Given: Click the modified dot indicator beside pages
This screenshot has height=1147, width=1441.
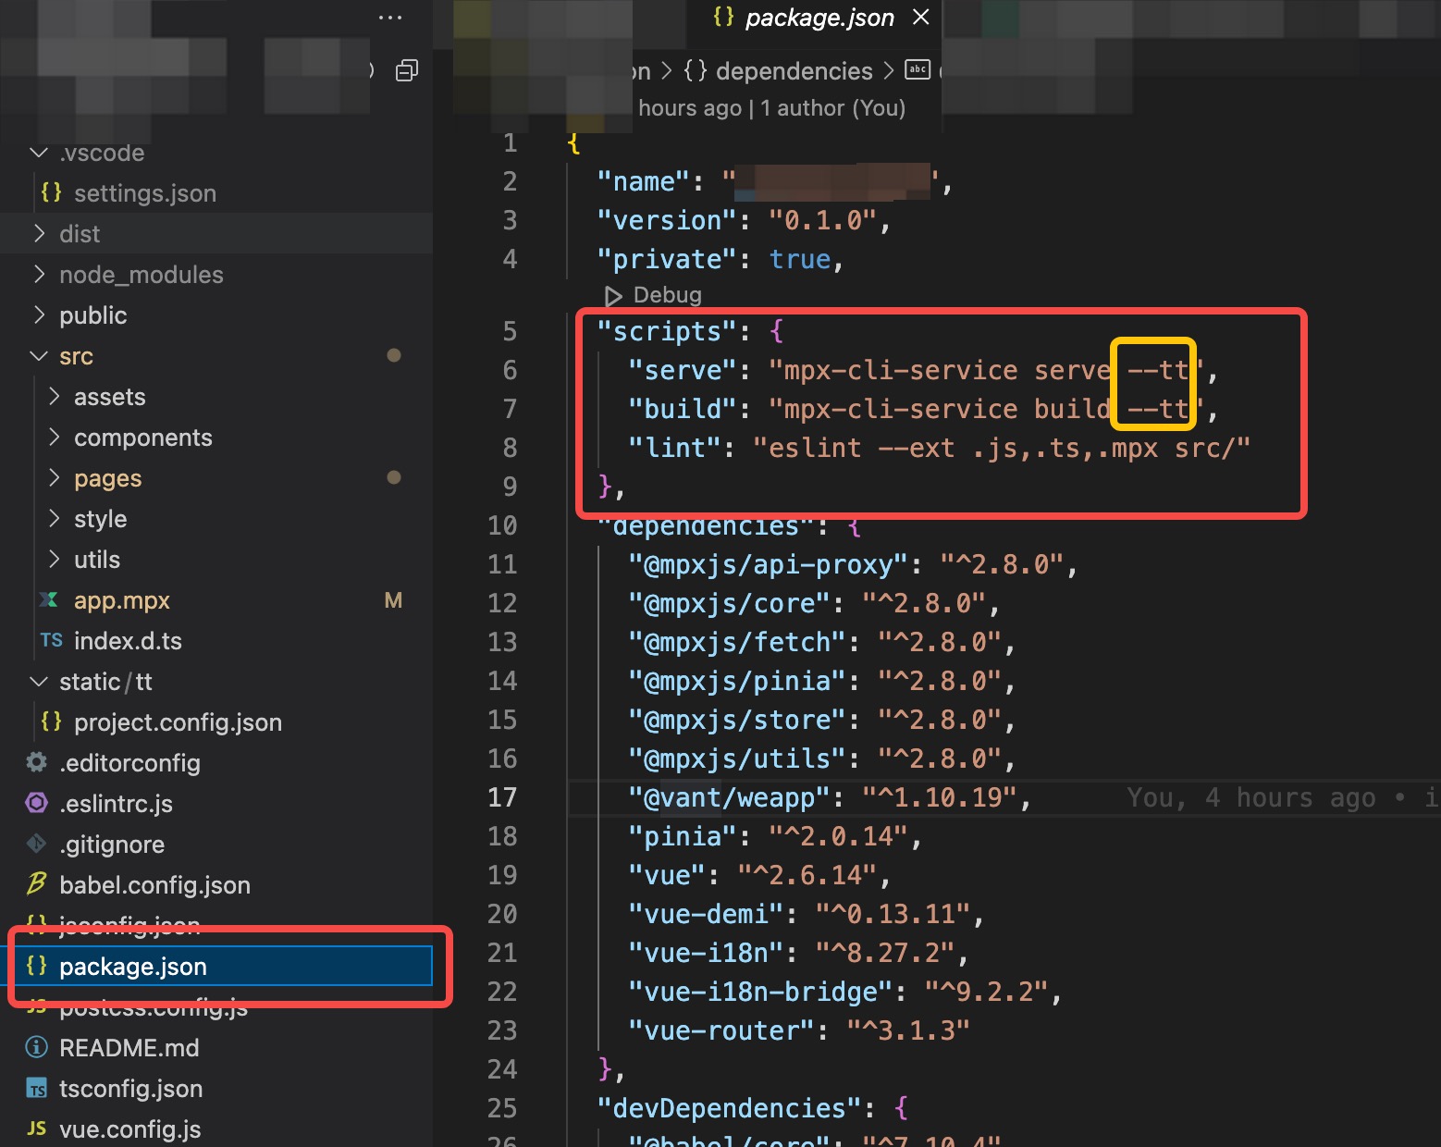Looking at the screenshot, I should pos(394,477).
